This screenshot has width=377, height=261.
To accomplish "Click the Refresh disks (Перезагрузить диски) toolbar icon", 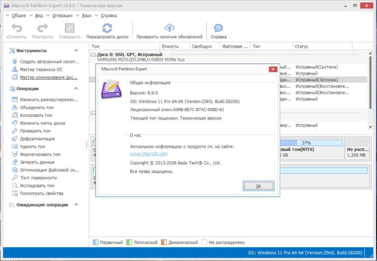I will click(x=107, y=28).
